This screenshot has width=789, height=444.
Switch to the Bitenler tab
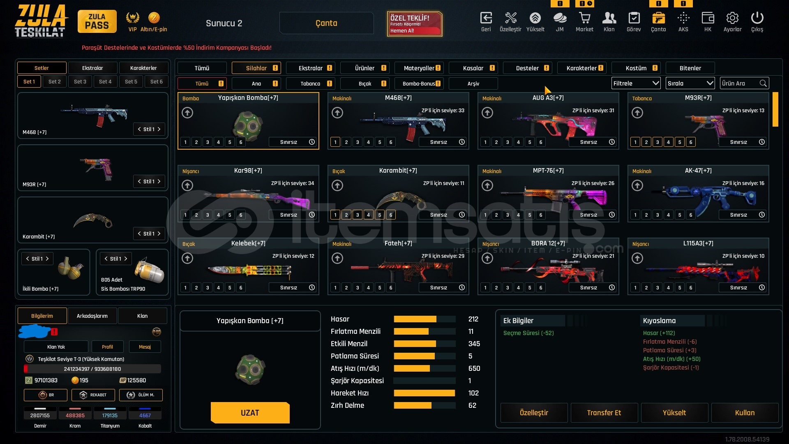690,68
